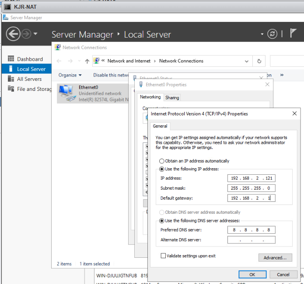Open Advanced TCP/IP settings
Viewport: 304px width, 284px height.
pyautogui.click(x=275, y=258)
